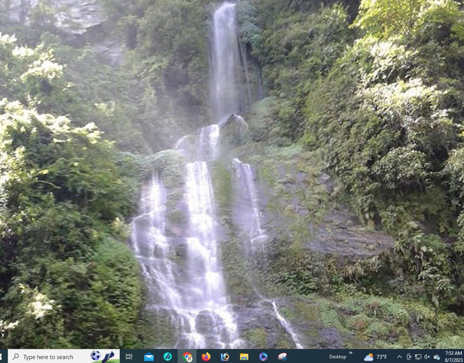The height and width of the screenshot is (363, 464).
Task: Click the Type here to search box
Action: (48, 357)
